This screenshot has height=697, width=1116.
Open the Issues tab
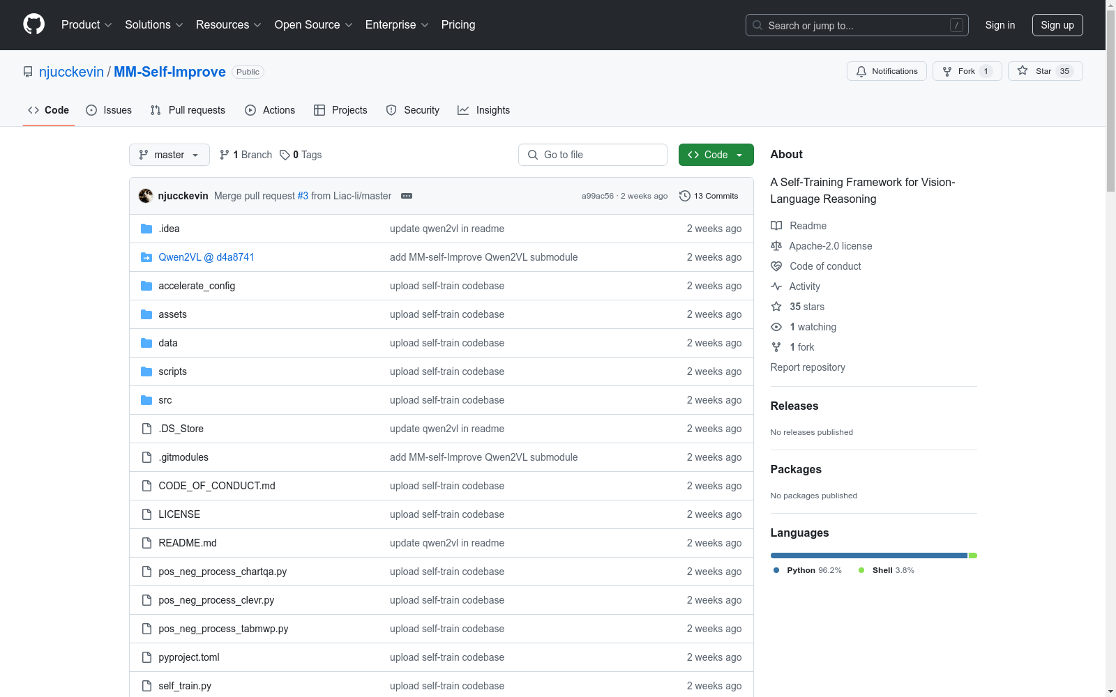(x=109, y=110)
